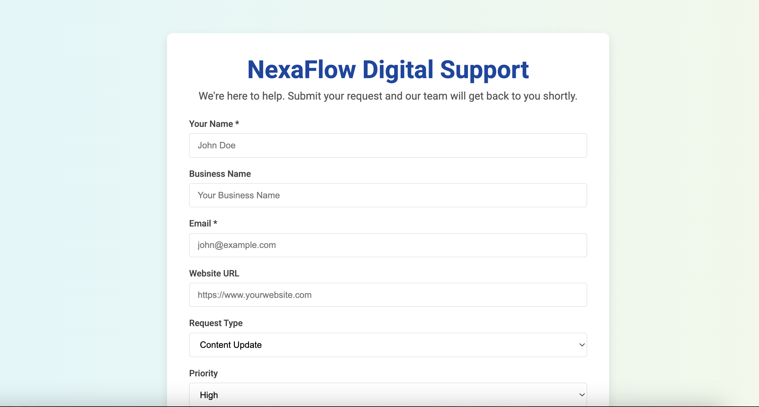Click the Your Name input field

point(388,145)
